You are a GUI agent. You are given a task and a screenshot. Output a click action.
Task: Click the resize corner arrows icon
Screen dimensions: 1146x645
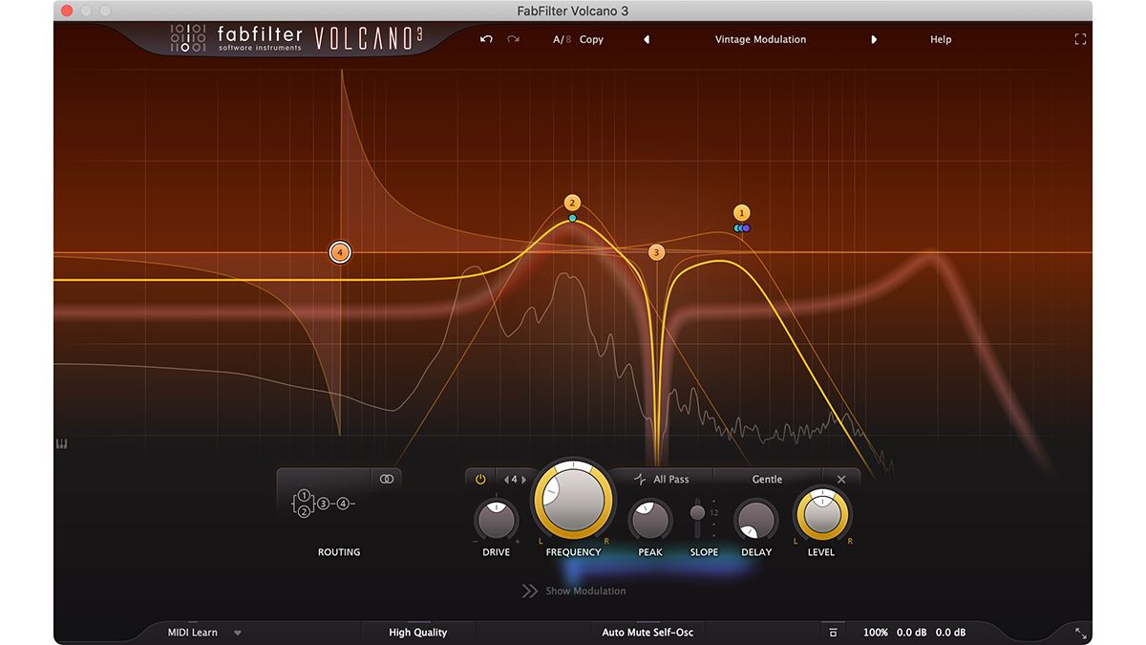(x=1081, y=633)
